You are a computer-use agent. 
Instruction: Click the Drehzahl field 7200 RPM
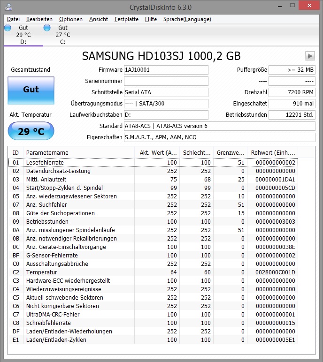[x=292, y=92]
